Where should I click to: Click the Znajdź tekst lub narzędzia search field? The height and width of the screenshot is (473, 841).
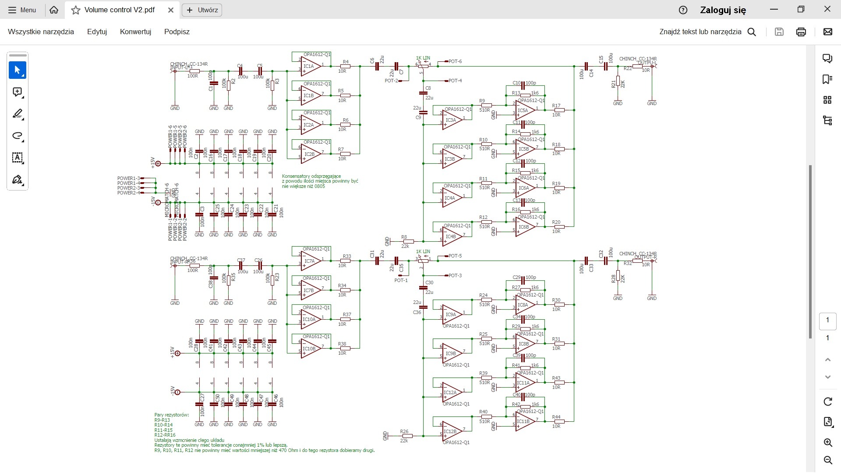point(700,32)
